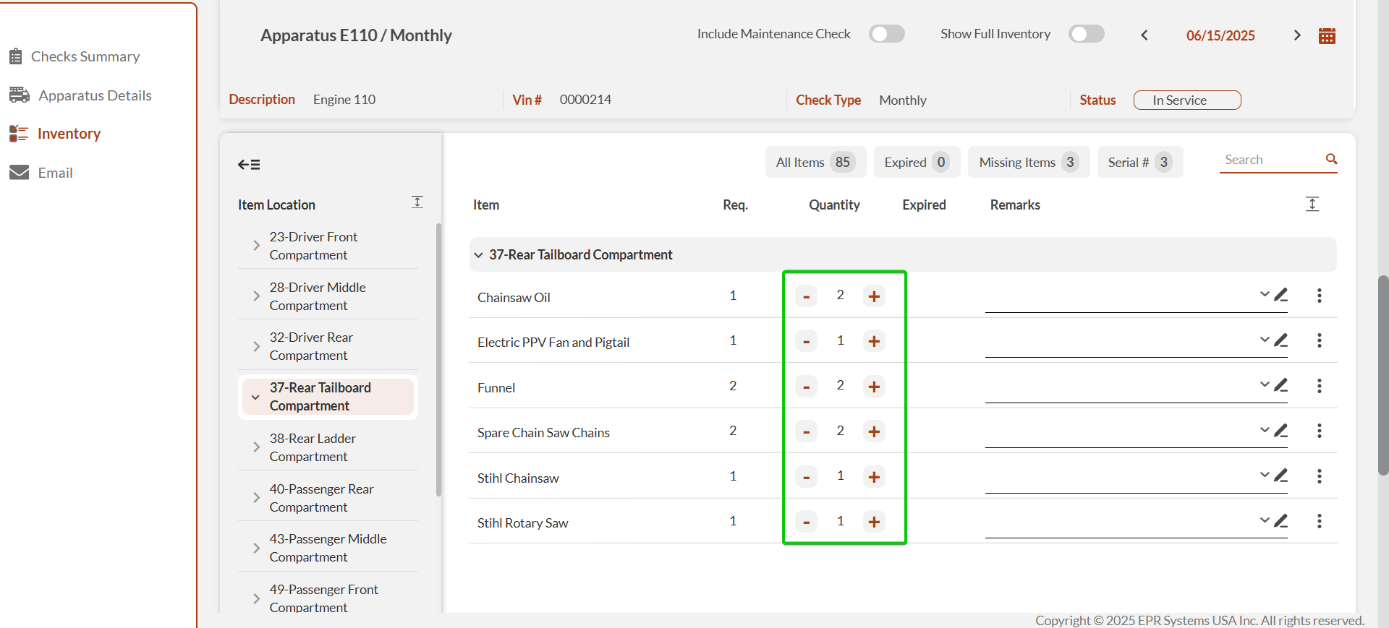Click the pencil edit icon for Chainsaw Oil

1280,295
